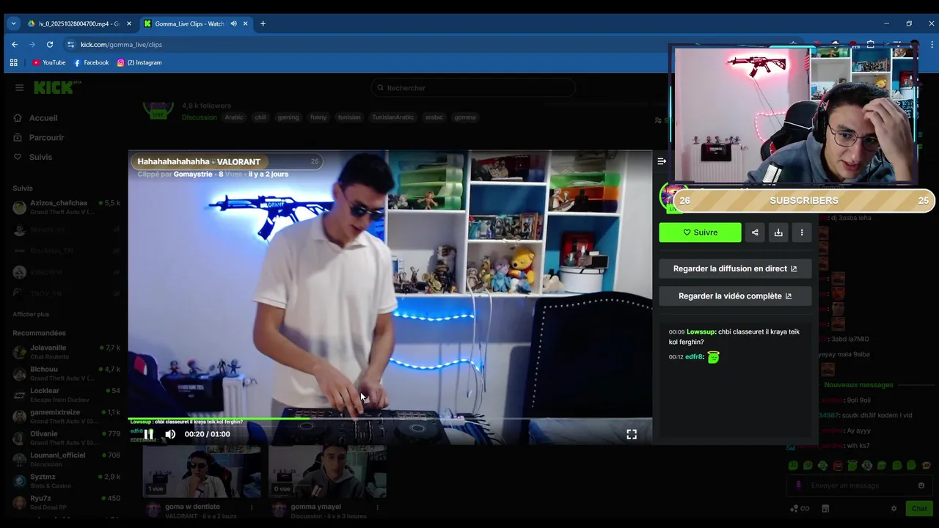Go back with browser back arrow
The width and height of the screenshot is (939, 528).
[14, 45]
